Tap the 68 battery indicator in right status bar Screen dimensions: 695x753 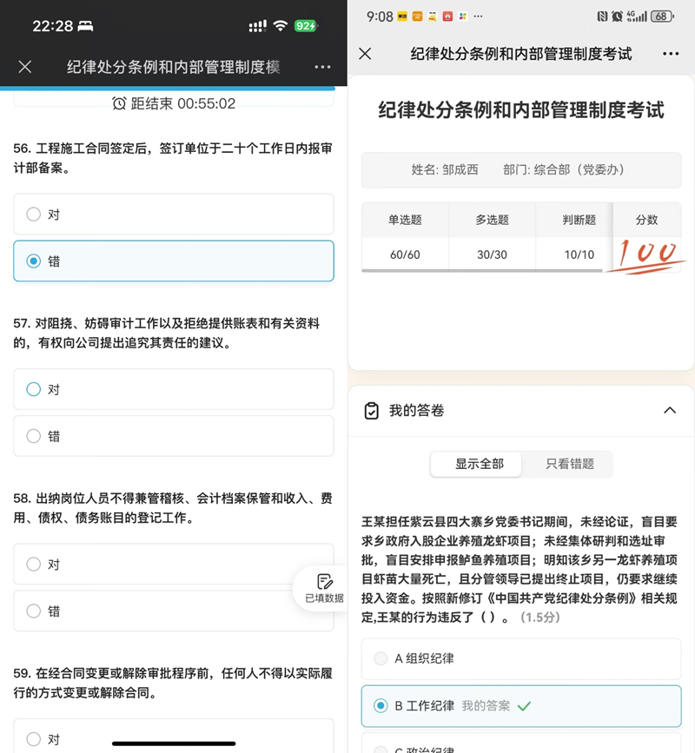click(x=662, y=17)
